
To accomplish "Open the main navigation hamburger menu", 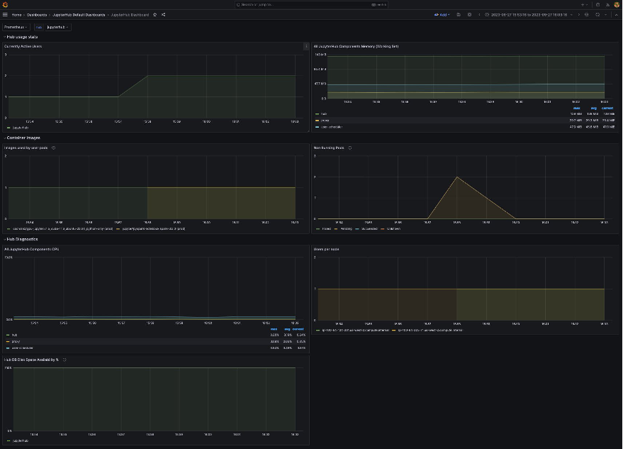I will point(4,14).
